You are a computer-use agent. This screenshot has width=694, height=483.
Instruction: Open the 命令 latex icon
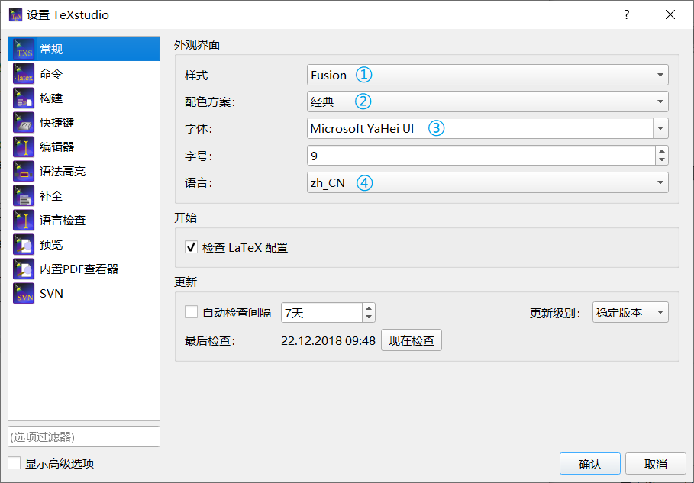point(24,73)
